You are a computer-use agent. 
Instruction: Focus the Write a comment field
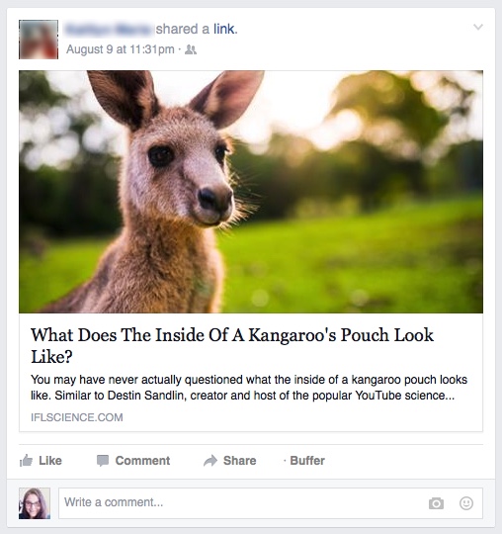click(271, 503)
